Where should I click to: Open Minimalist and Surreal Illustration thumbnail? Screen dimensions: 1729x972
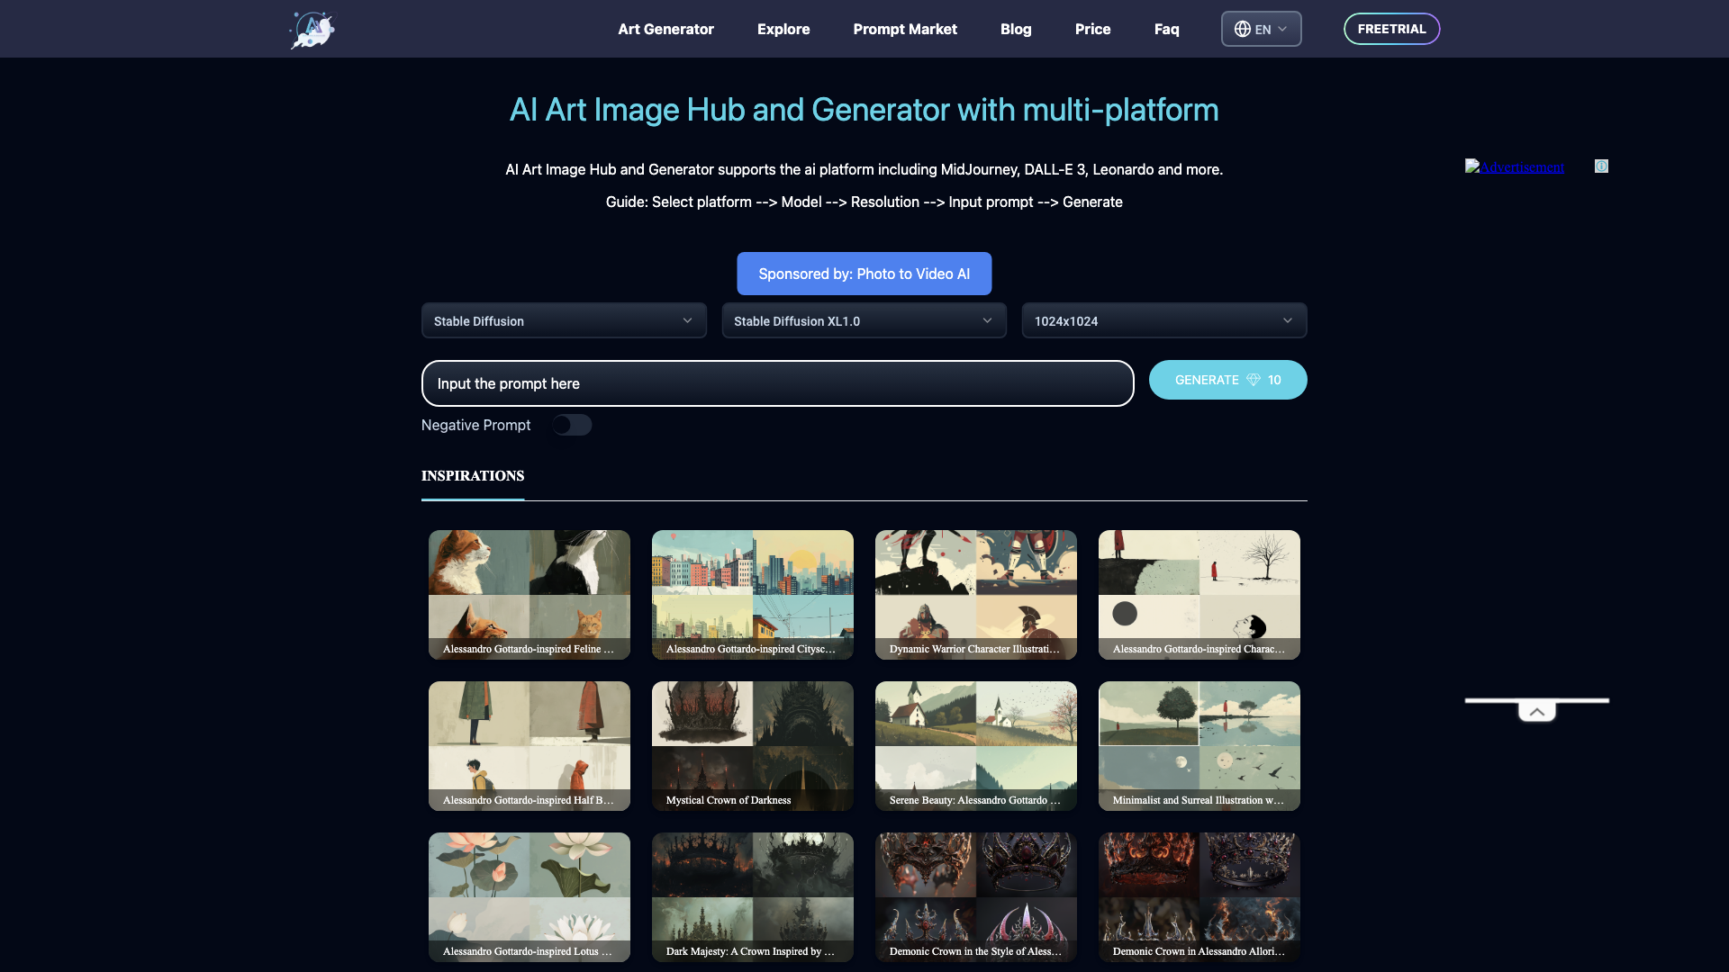coord(1199,746)
